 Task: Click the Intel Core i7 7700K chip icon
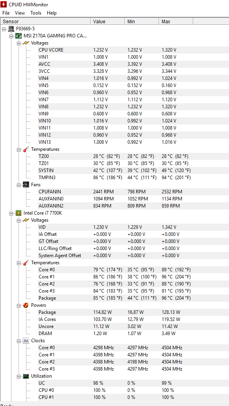(18, 213)
